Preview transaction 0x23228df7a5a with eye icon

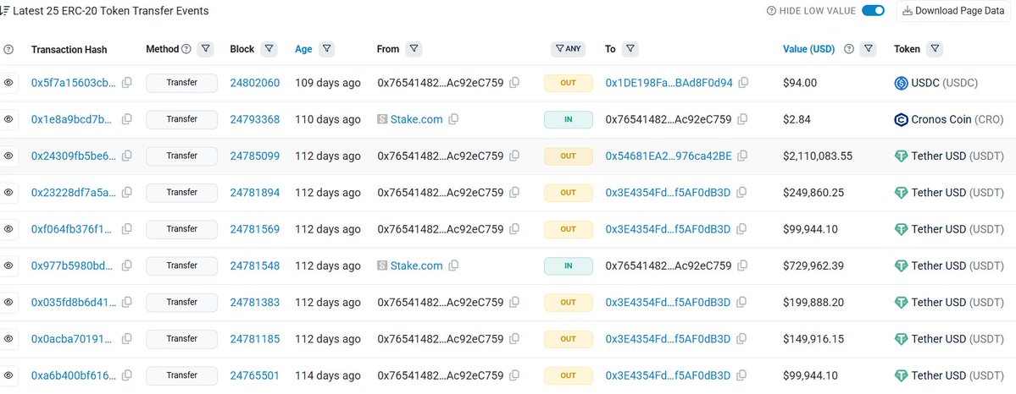(8, 192)
